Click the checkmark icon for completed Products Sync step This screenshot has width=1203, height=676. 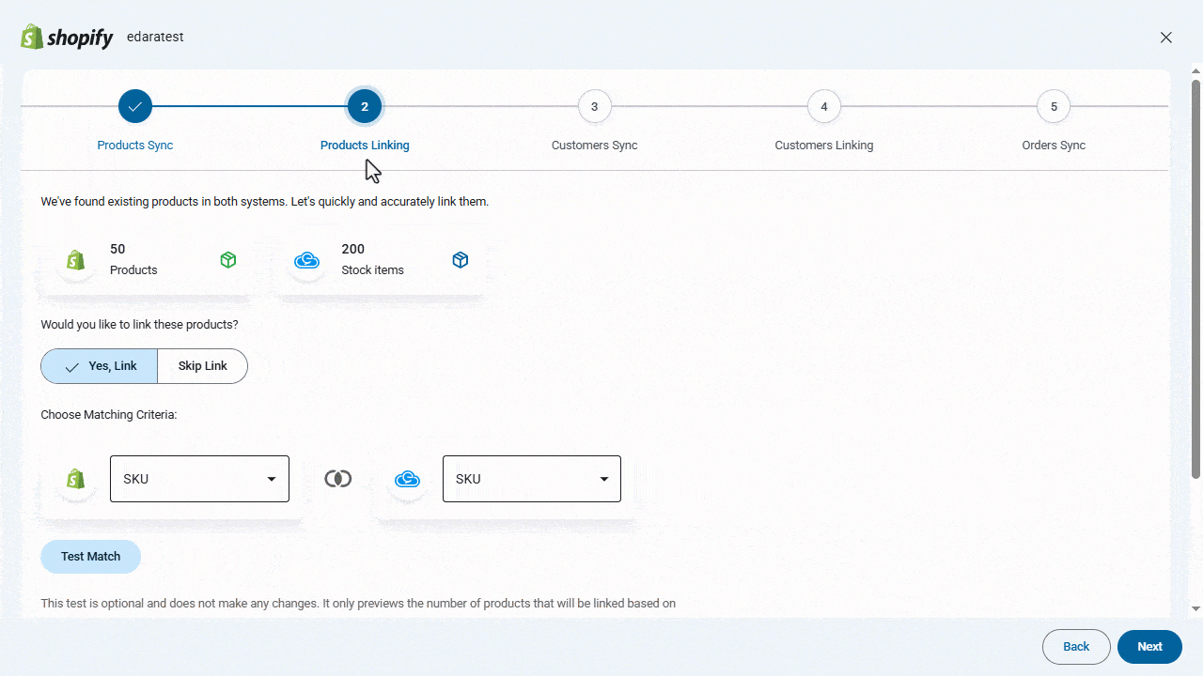134,106
